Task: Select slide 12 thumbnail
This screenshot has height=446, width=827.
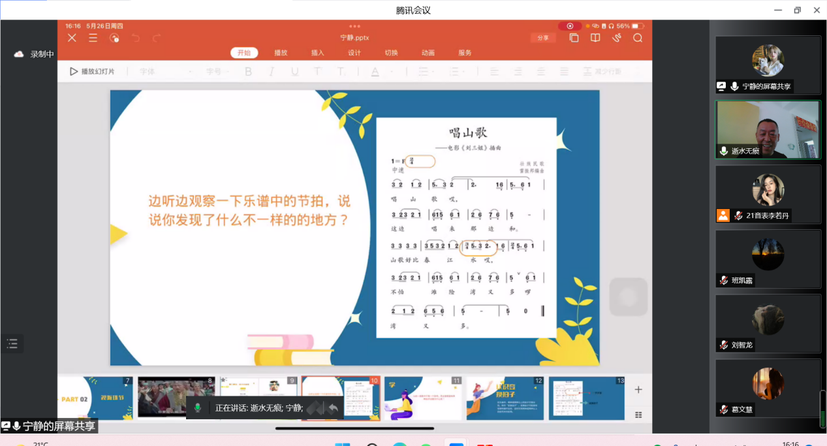Action: (x=505, y=398)
